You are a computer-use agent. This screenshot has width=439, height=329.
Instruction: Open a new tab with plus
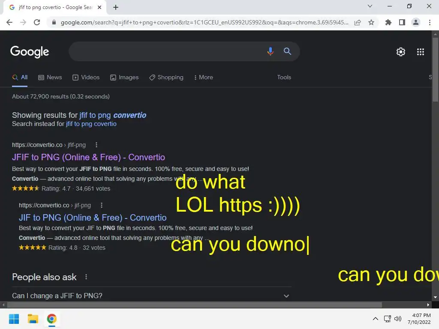tap(116, 7)
